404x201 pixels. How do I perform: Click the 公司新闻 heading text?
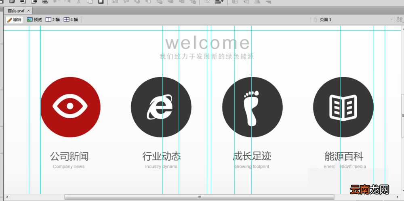[x=69, y=156]
